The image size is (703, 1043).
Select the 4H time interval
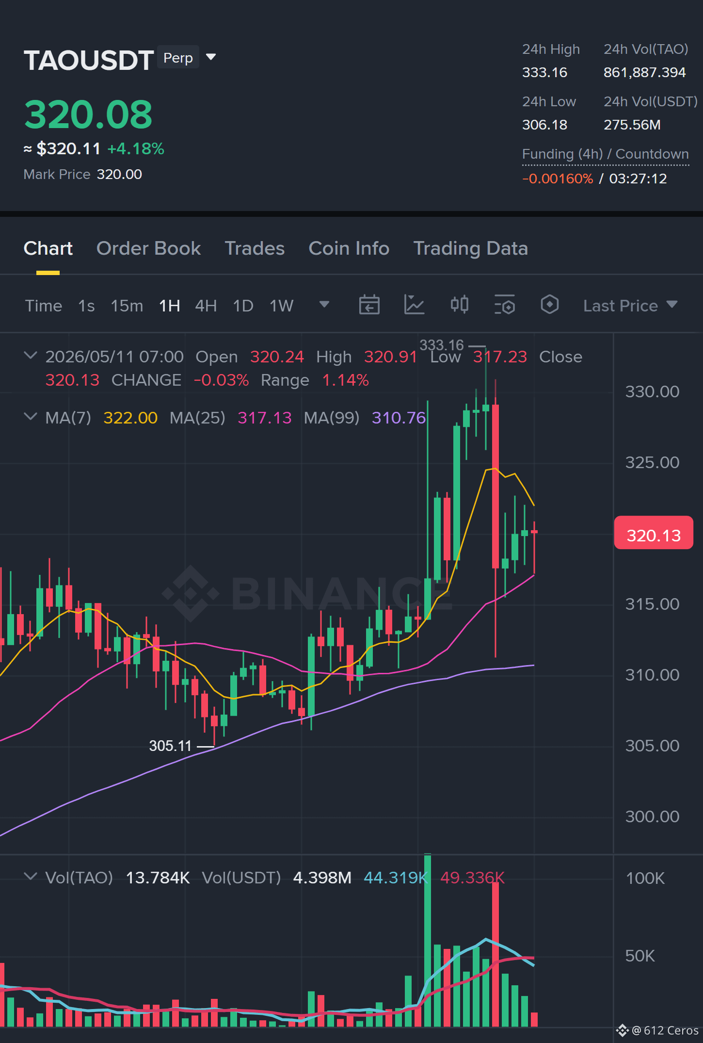(206, 306)
